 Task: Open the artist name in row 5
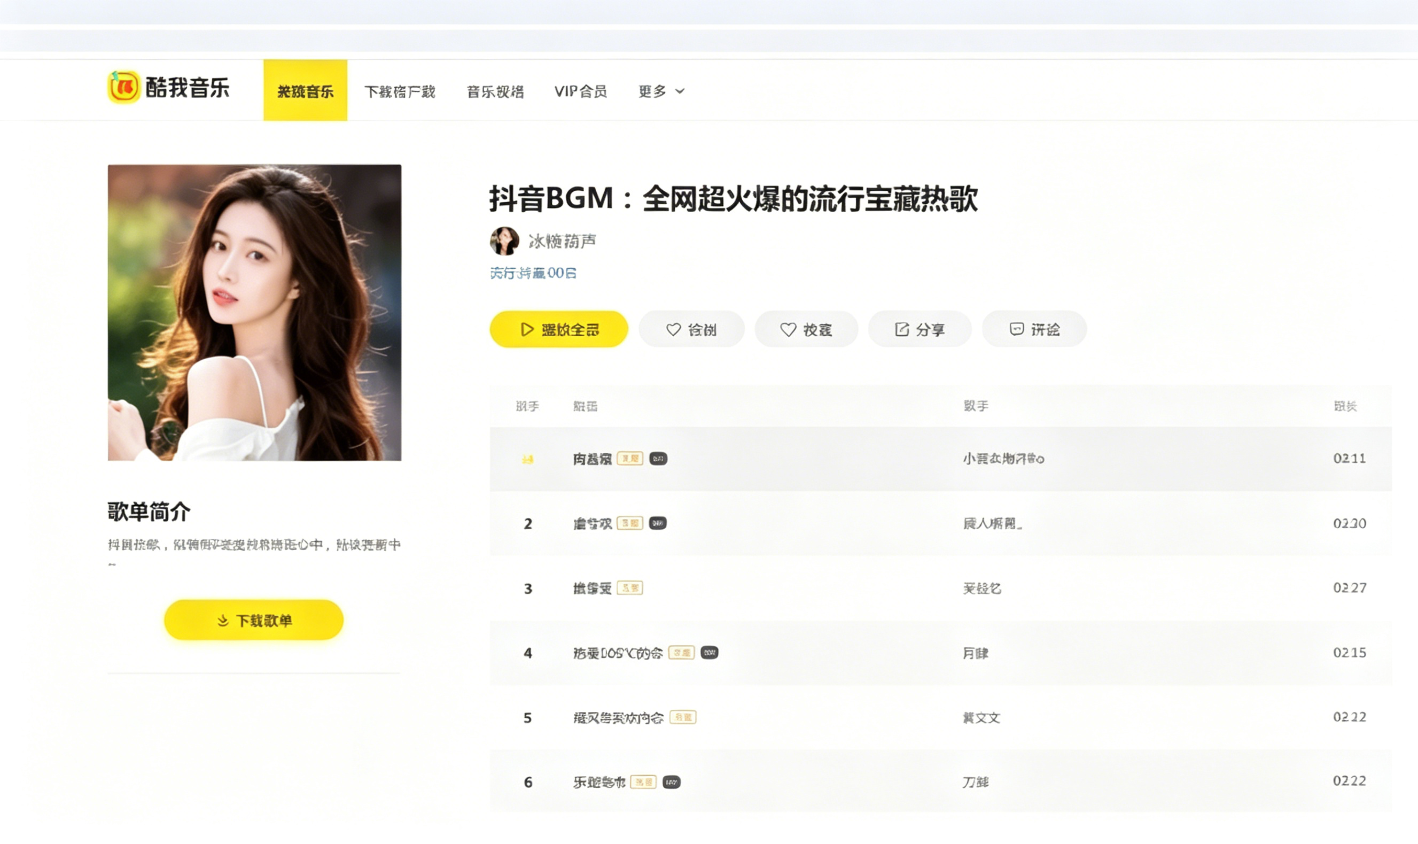(981, 718)
